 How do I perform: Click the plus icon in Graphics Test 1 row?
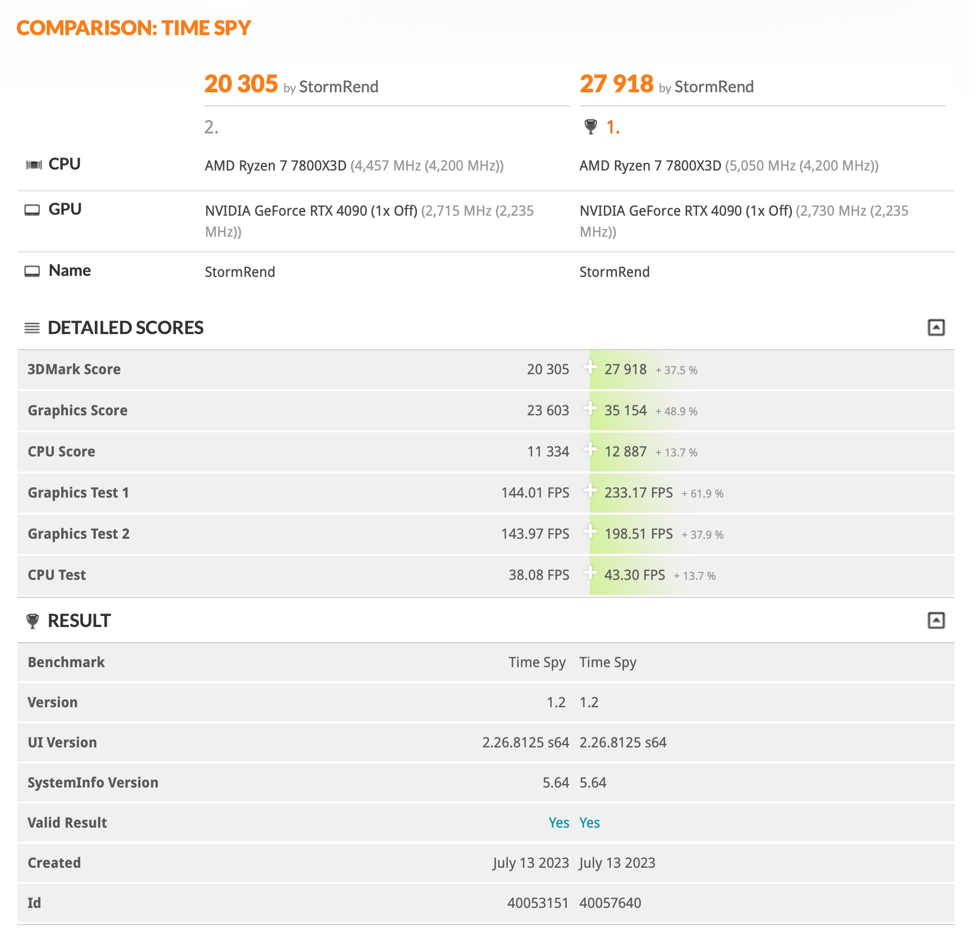590,491
